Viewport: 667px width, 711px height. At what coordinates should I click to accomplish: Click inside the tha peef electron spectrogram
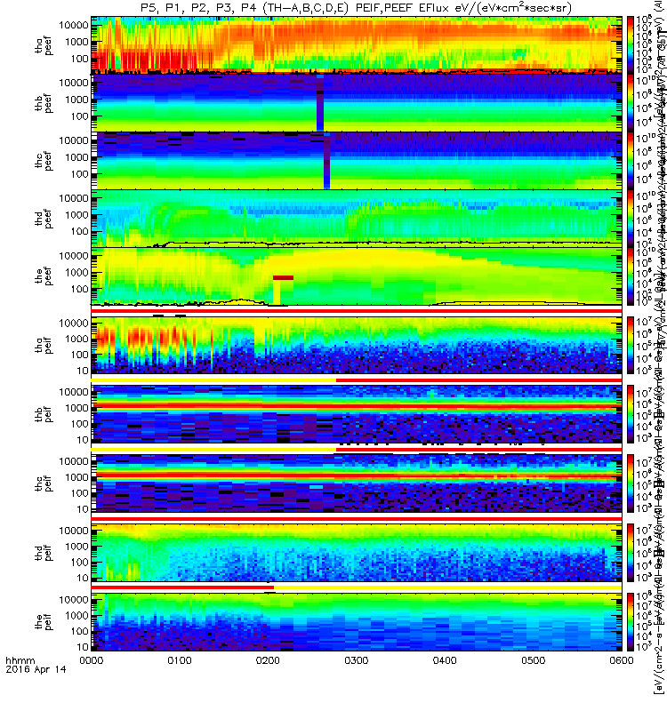[357, 45]
